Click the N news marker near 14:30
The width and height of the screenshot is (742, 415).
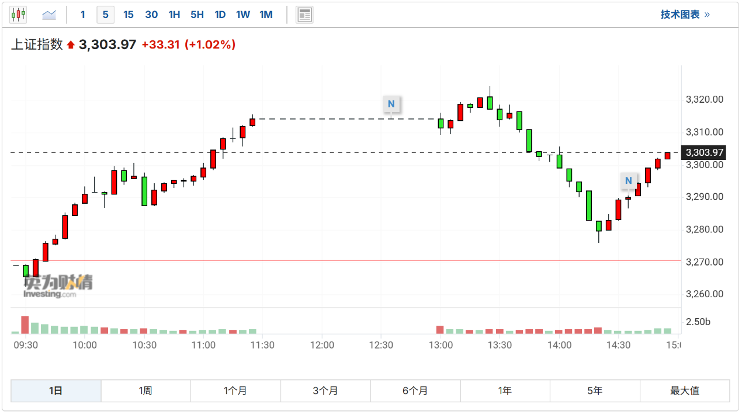tap(629, 181)
